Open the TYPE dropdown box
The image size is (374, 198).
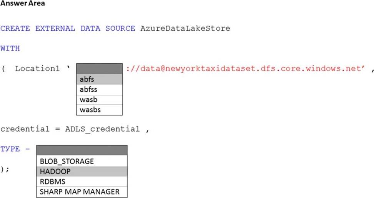click(x=82, y=150)
